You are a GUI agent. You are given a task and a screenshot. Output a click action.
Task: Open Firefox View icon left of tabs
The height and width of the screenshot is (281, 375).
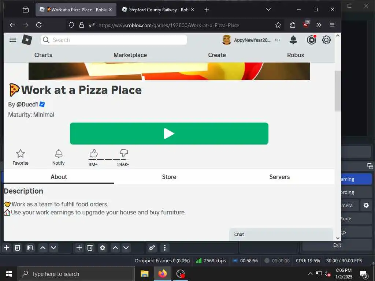pyautogui.click(x=26, y=10)
